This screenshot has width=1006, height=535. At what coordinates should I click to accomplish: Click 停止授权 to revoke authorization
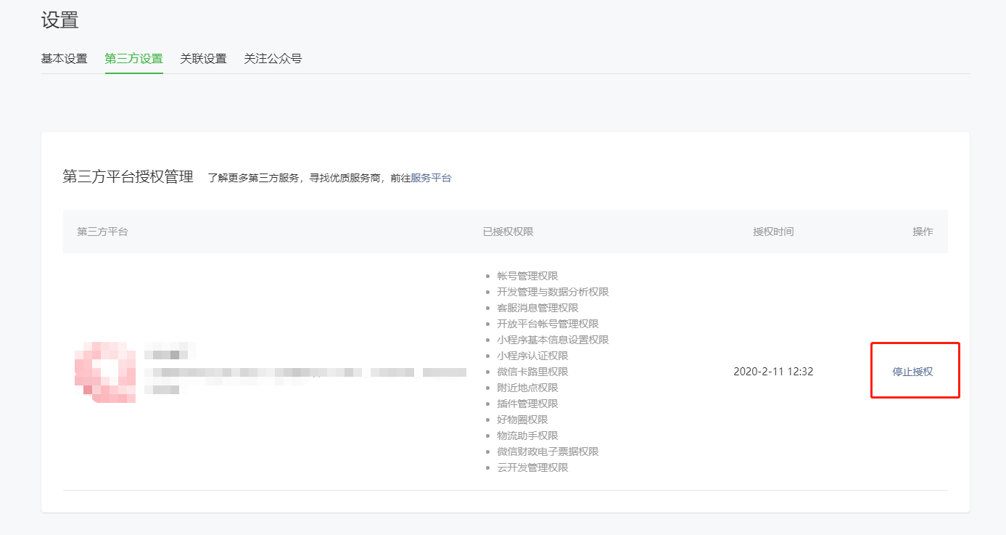[912, 372]
